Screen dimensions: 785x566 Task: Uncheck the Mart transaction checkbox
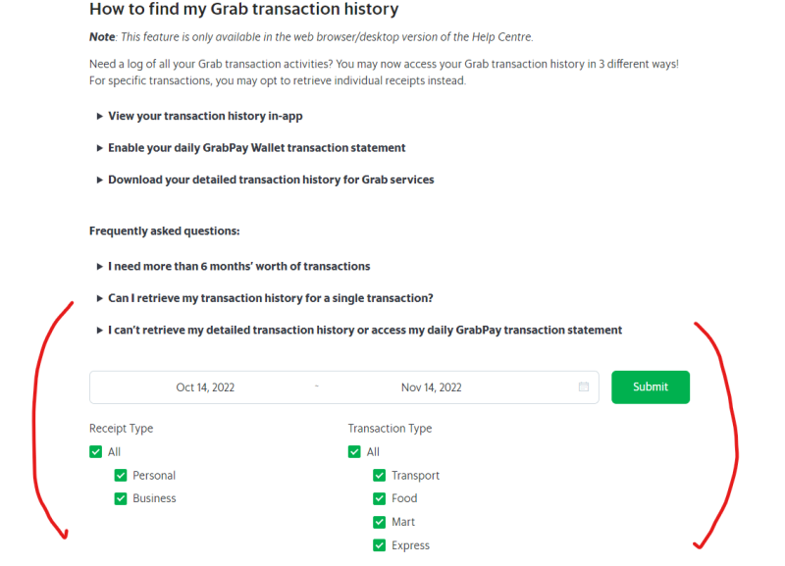pyautogui.click(x=380, y=522)
